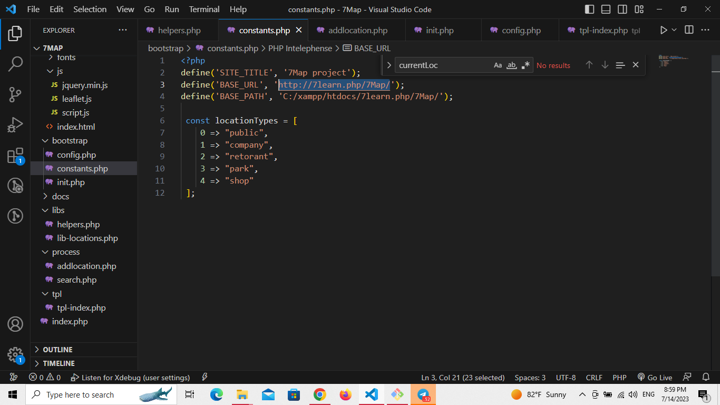
Task: Open the File menu
Action: pyautogui.click(x=33, y=9)
